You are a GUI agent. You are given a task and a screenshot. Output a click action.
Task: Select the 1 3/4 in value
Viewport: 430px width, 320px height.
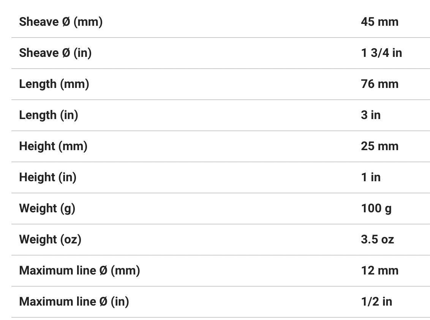coord(381,53)
